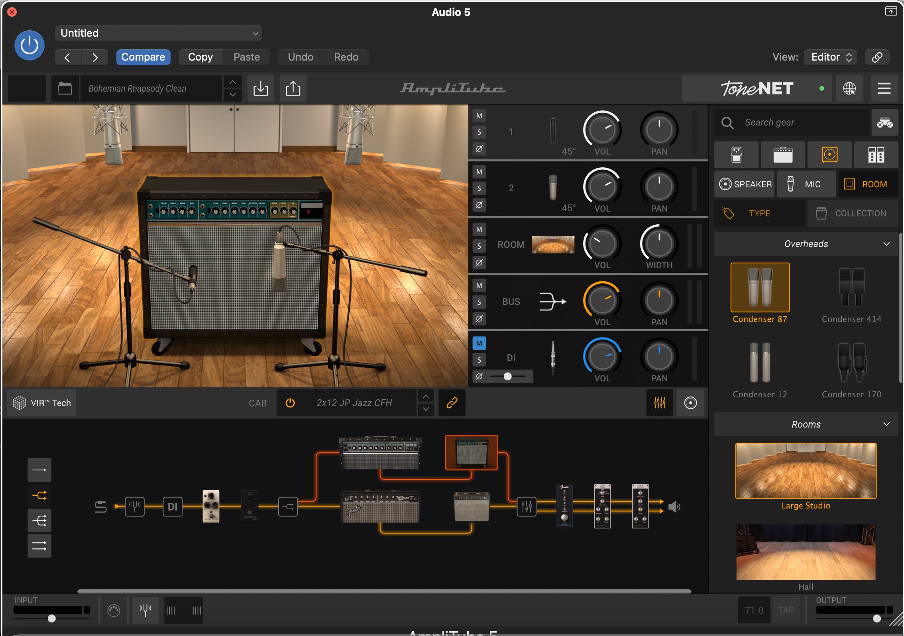Open the speaker selection view icon
904x636 pixels.
click(690, 403)
